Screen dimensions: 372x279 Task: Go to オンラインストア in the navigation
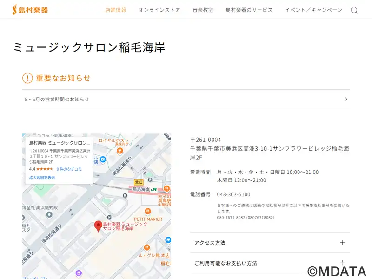(x=159, y=10)
